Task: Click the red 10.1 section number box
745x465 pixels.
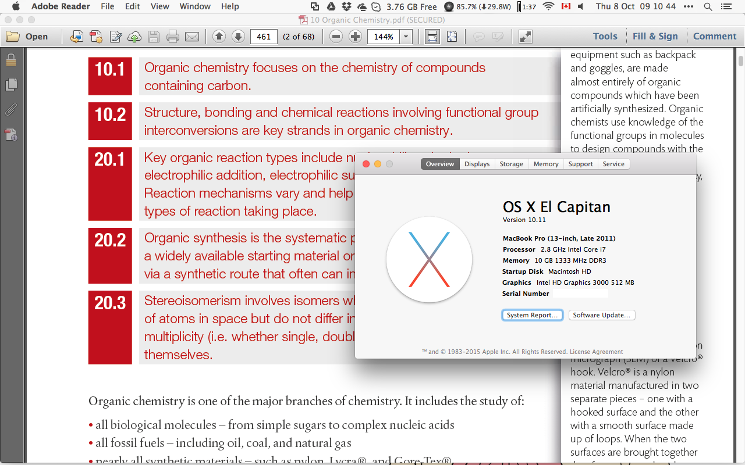Action: (110, 76)
